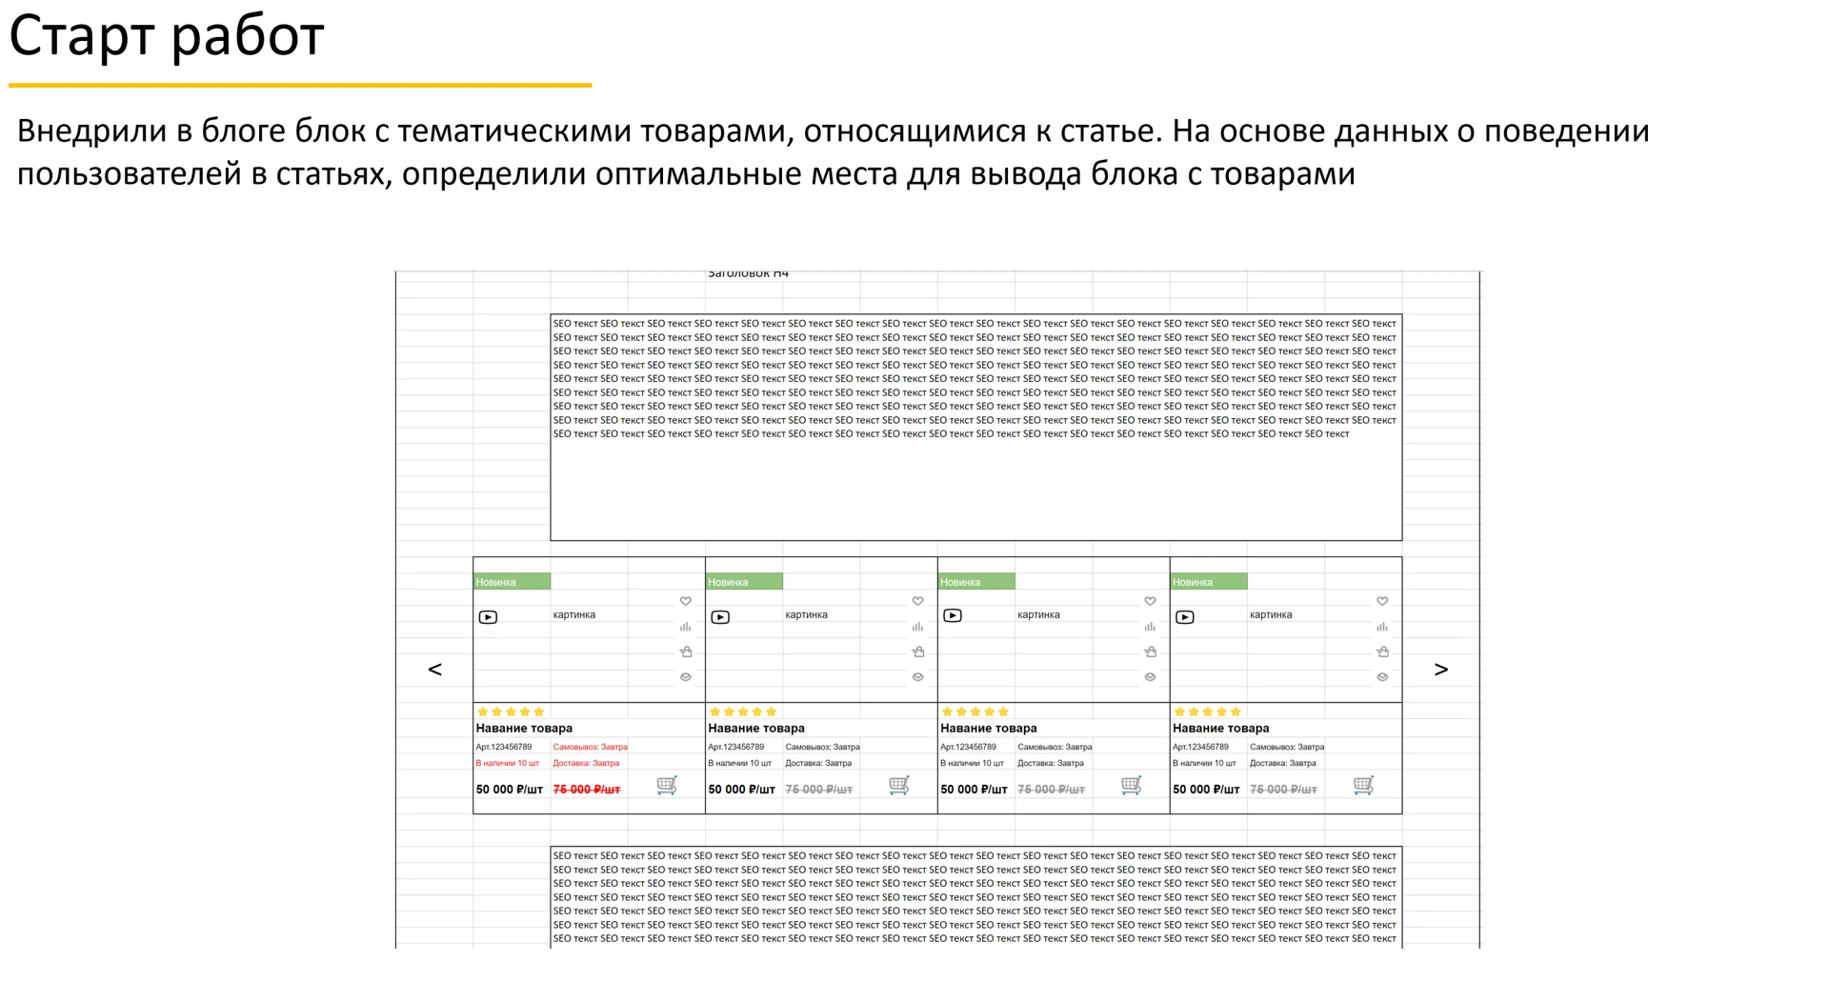1829x982 pixels.
Task: Click basket icon beside first card's image
Action: tap(686, 651)
